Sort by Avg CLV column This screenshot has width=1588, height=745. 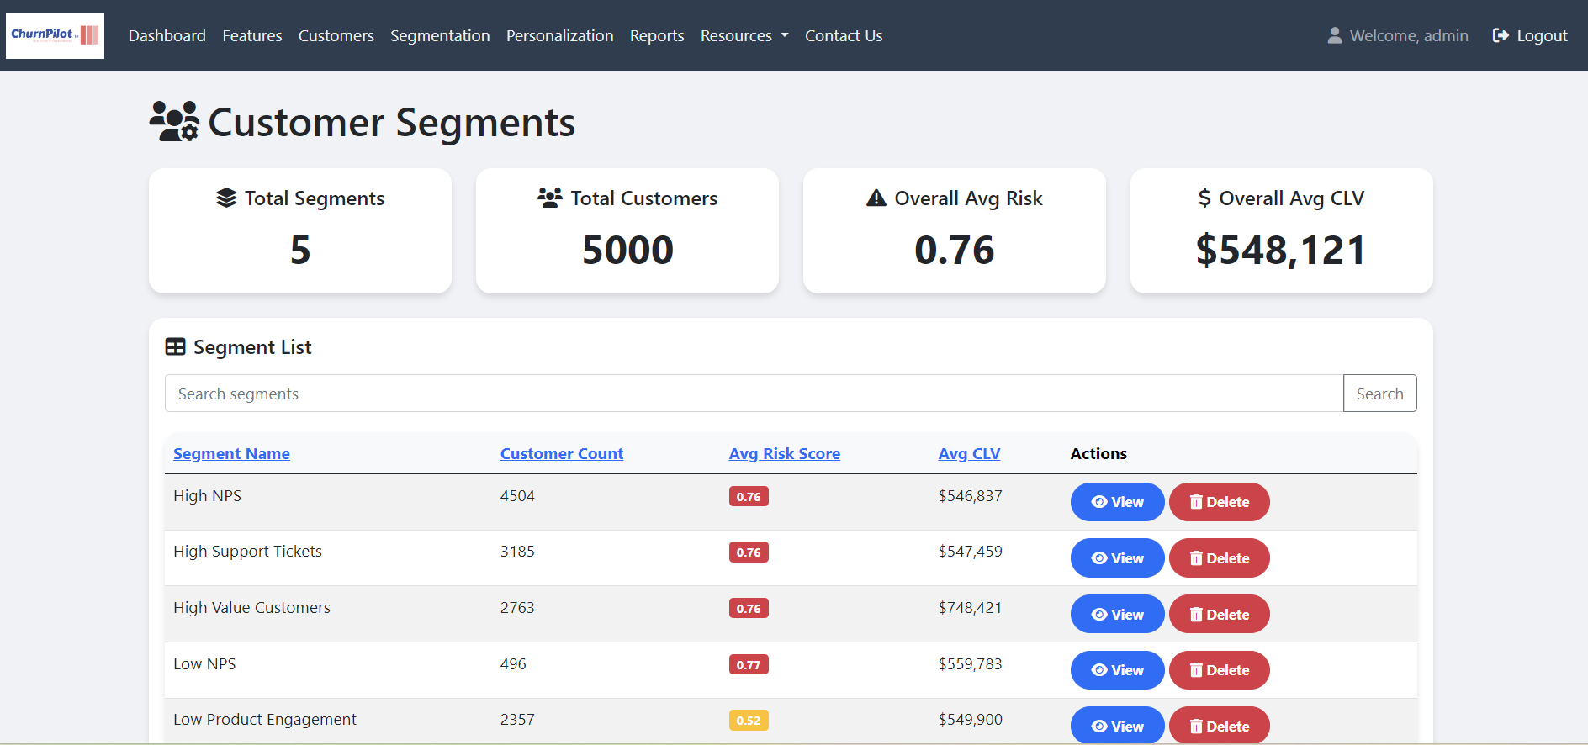click(969, 453)
